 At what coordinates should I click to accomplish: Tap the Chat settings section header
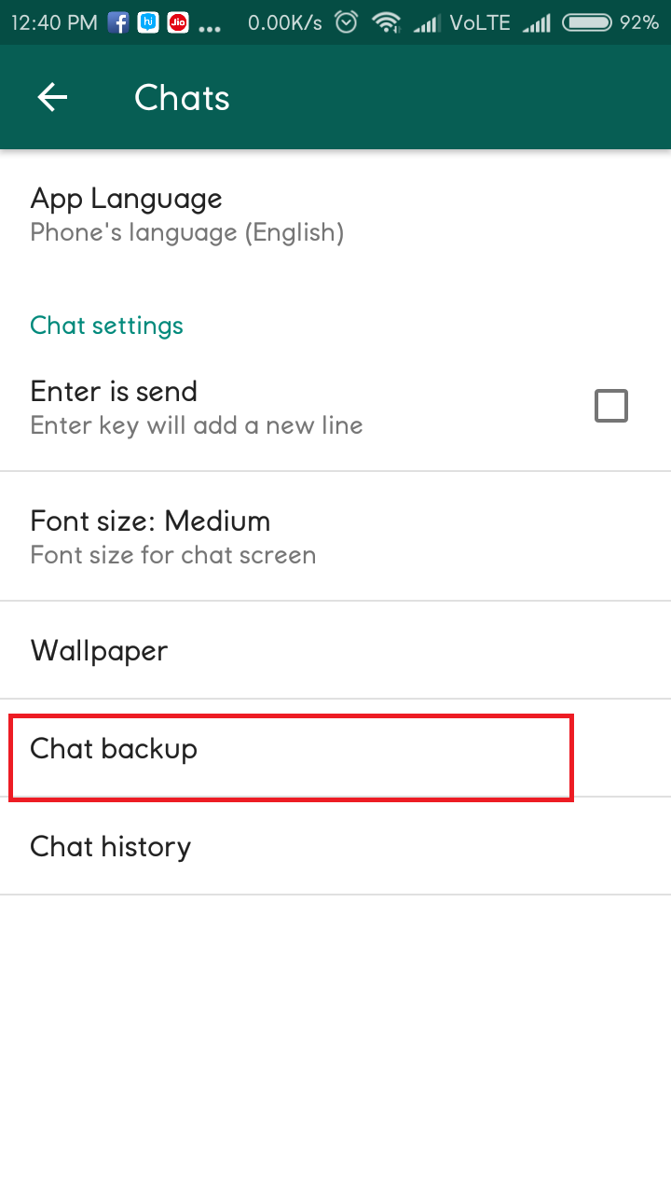click(106, 326)
